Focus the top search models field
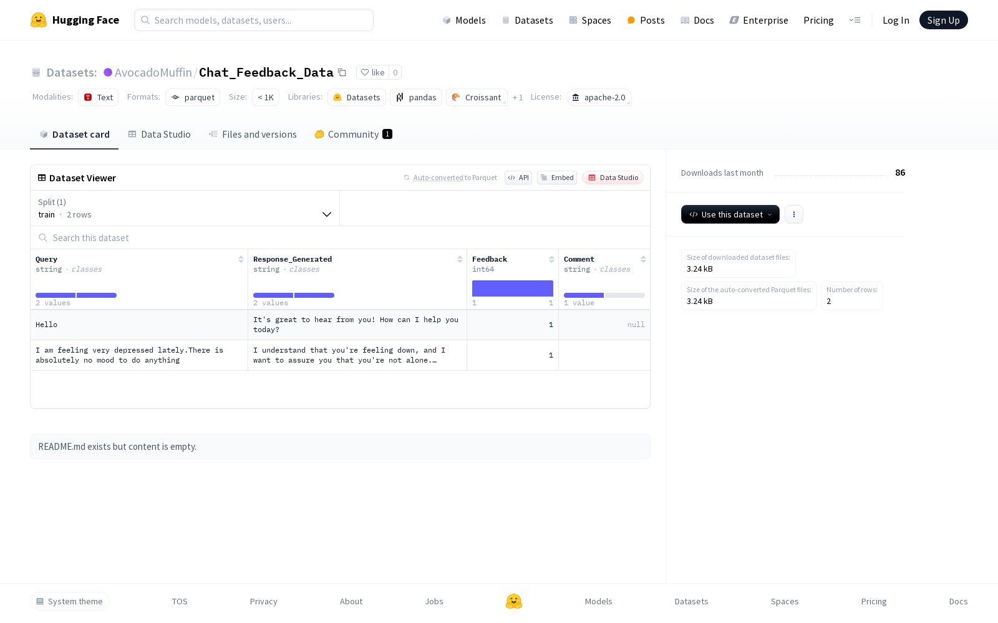This screenshot has width=998, height=623. pos(254,20)
